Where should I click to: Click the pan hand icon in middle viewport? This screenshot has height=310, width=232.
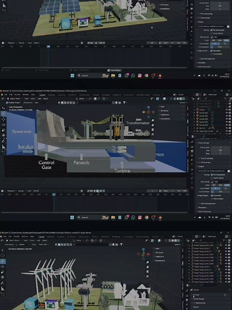point(152,125)
